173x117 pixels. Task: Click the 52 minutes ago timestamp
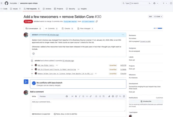coord(68,61)
